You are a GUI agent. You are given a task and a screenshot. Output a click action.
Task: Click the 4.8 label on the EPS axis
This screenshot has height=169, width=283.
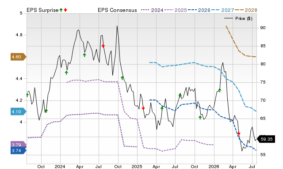tap(19, 35)
